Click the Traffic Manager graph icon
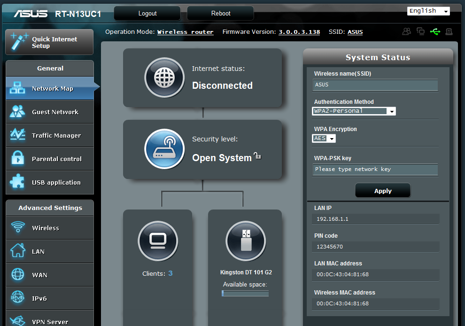Image resolution: width=465 pixels, height=326 pixels. [17, 134]
